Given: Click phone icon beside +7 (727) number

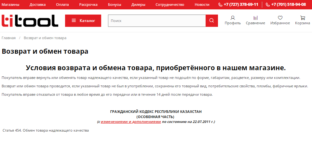Looking at the screenshot, I should (220, 5).
